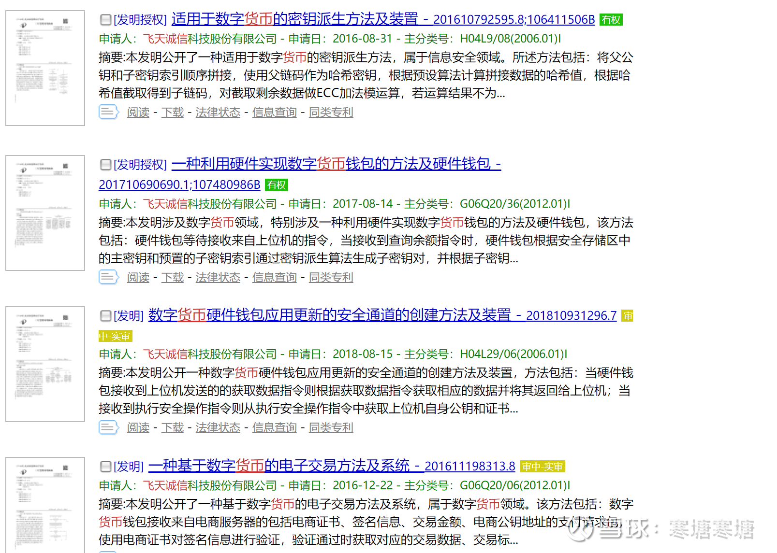Show 同类专利 for patent 201610792595.8

coord(331,113)
